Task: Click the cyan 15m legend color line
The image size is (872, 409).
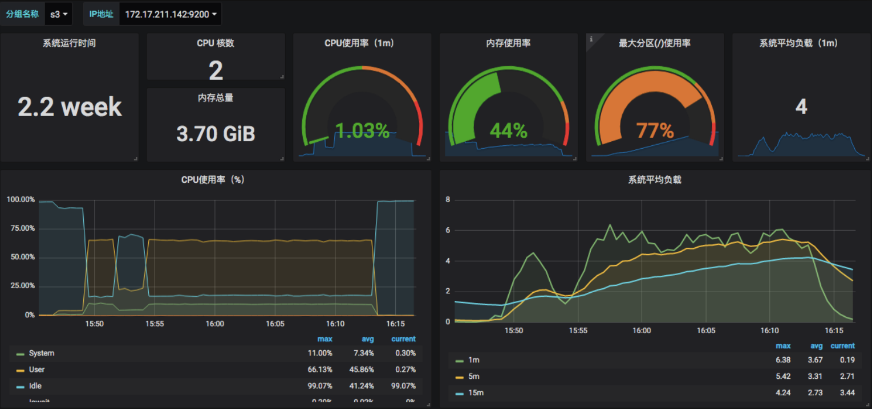Action: [x=460, y=394]
